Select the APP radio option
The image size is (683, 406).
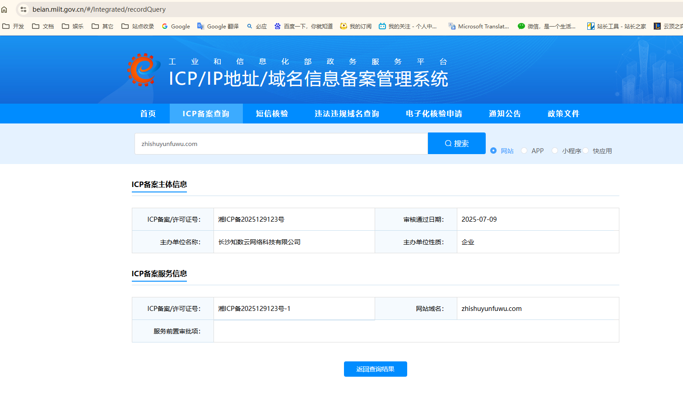pos(524,151)
